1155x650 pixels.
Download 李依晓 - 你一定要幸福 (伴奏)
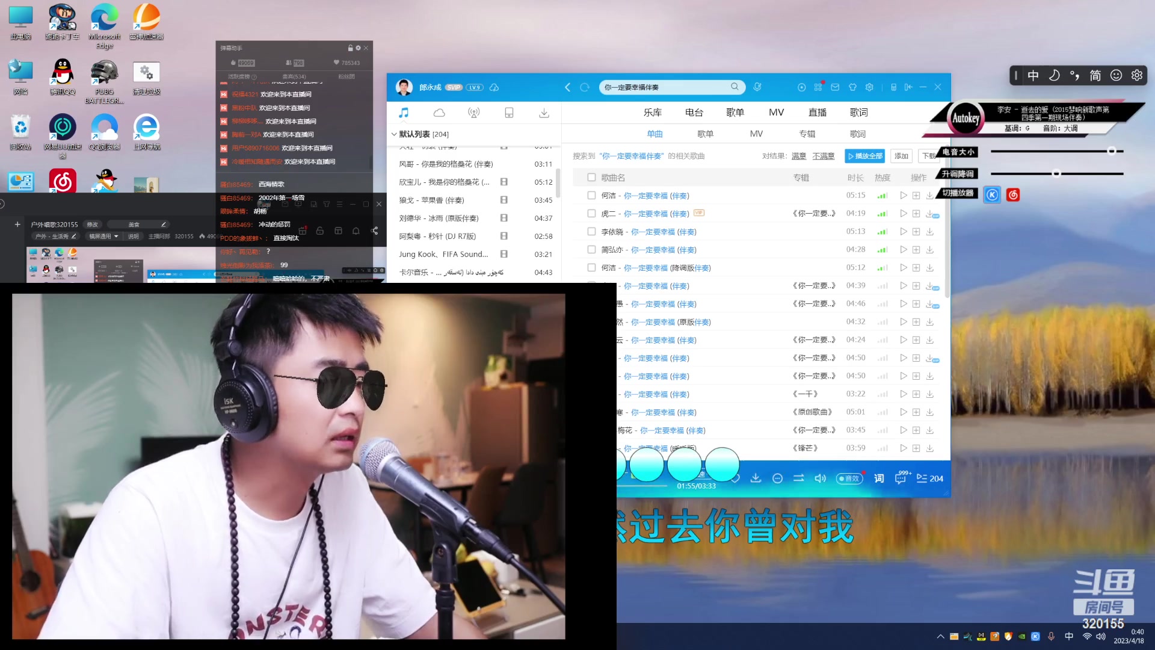pyautogui.click(x=930, y=232)
